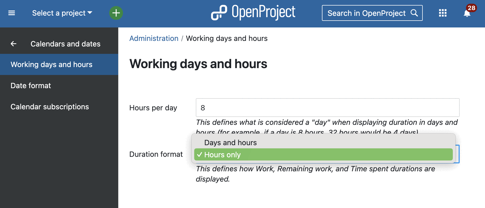This screenshot has height=208, width=485.
Task: Select Working days and hours in sidebar
Action: pyautogui.click(x=51, y=64)
